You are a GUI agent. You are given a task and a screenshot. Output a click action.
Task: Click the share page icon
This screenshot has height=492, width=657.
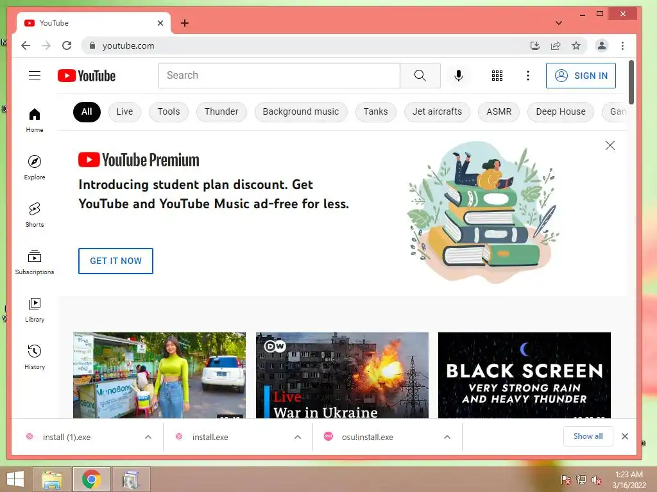[x=556, y=45]
